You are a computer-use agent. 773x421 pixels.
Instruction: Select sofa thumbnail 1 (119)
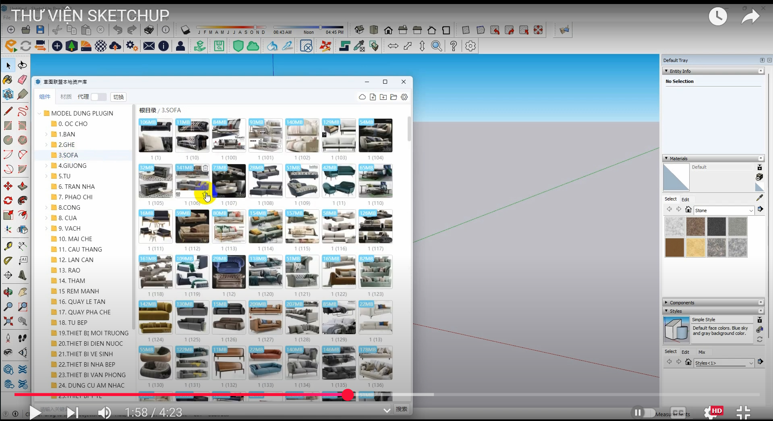pos(192,272)
